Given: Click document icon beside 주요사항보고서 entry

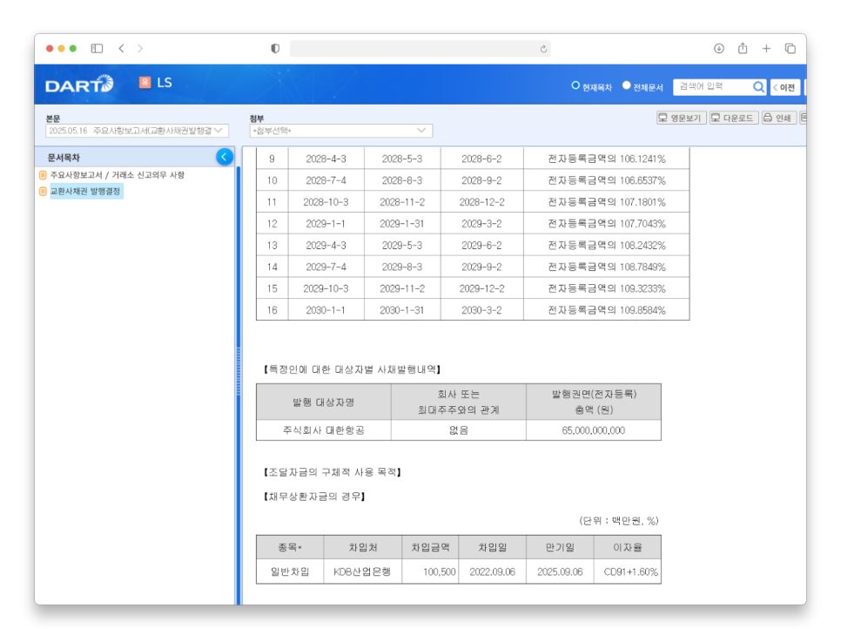Looking at the screenshot, I should click(43, 175).
